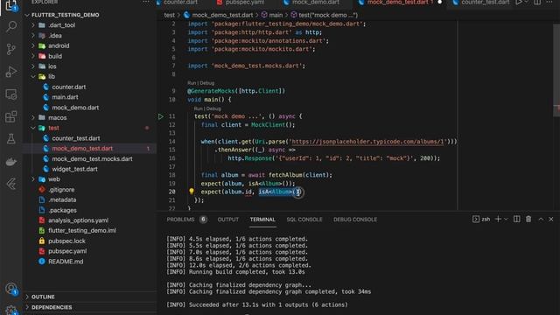Switch to the PROBLEMS tab

181,220
